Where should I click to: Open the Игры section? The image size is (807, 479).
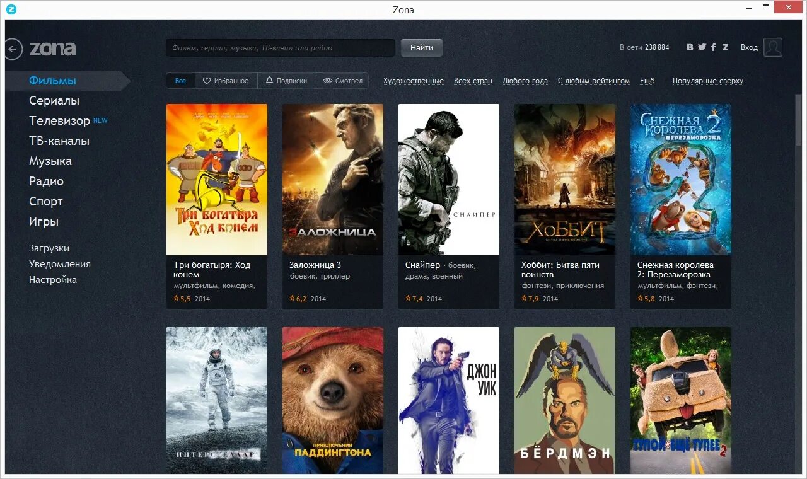(44, 222)
